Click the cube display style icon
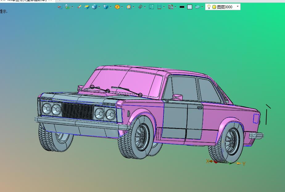 tap(105, 7)
